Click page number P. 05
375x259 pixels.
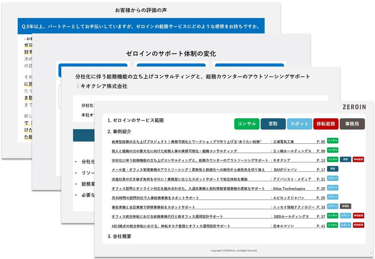[321, 142]
